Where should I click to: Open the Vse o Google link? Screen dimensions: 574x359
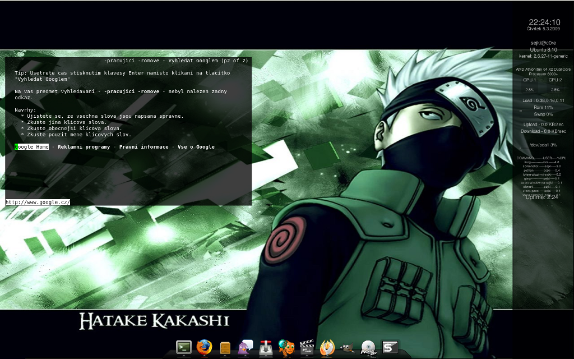196,147
